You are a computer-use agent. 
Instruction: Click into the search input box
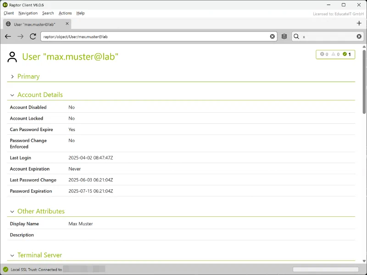point(328,37)
